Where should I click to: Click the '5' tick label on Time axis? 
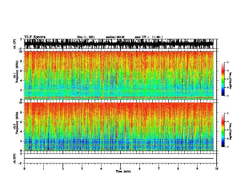120,168
